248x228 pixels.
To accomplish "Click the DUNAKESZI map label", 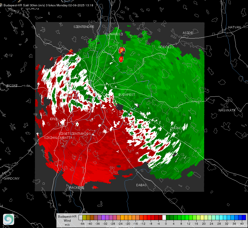I will pos(114,34).
